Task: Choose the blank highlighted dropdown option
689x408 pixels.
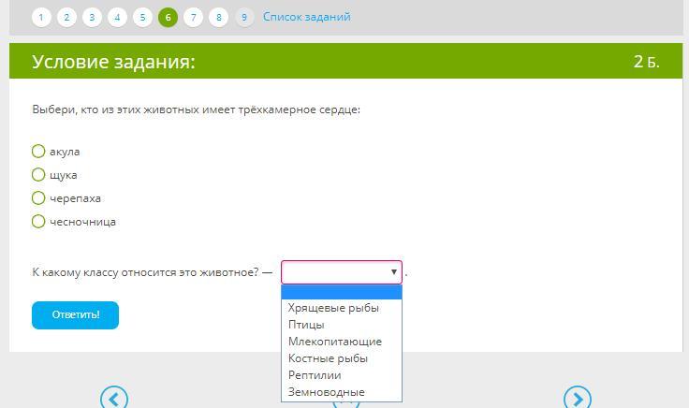Action: pyautogui.click(x=342, y=292)
